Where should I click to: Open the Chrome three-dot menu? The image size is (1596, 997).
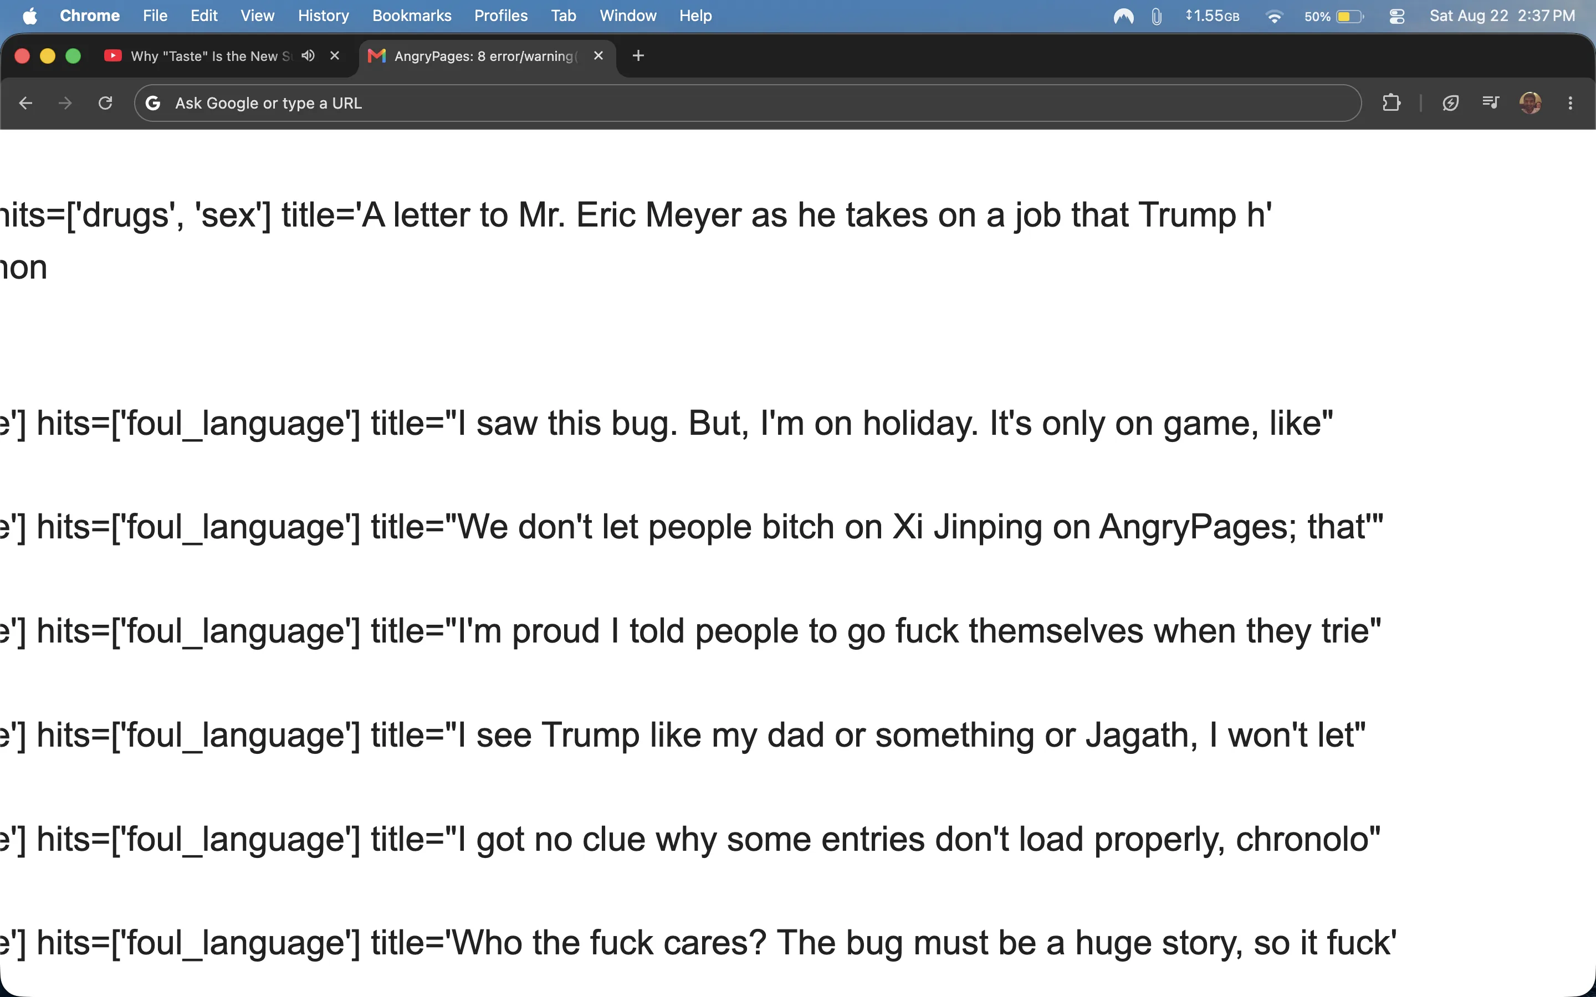pos(1571,103)
